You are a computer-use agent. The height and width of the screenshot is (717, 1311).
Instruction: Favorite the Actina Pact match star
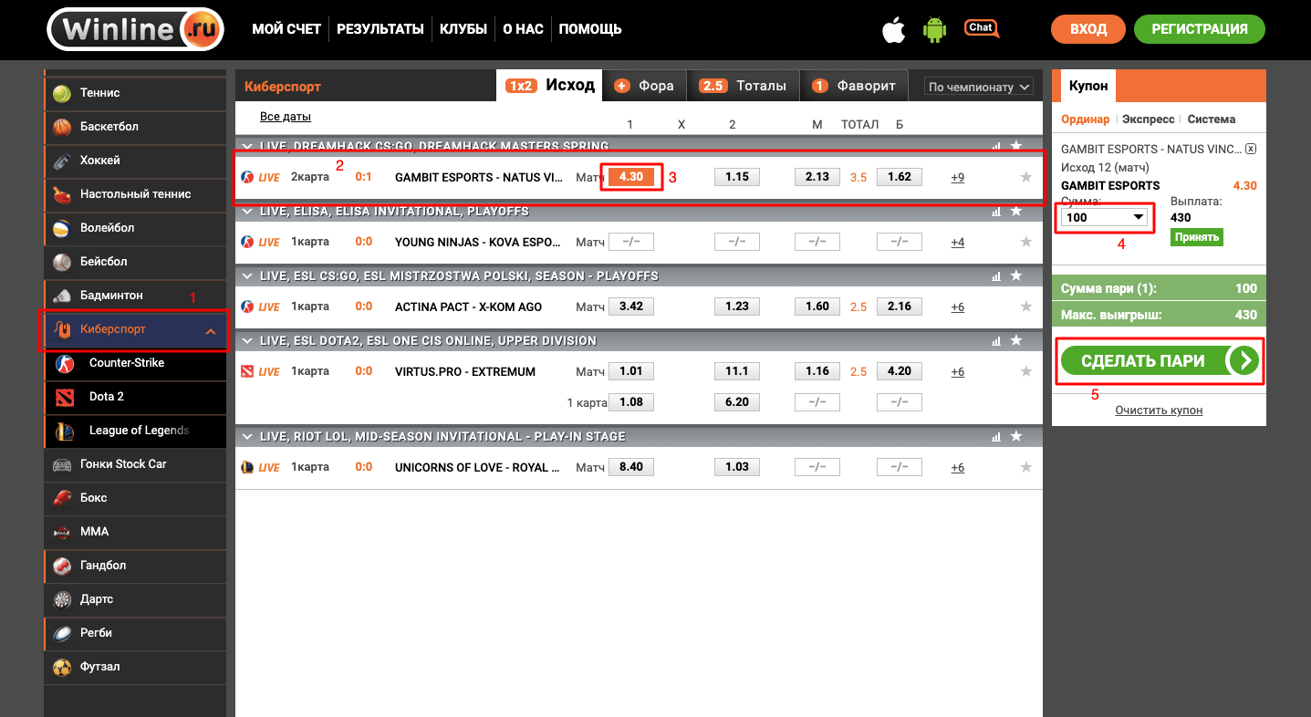(1025, 307)
